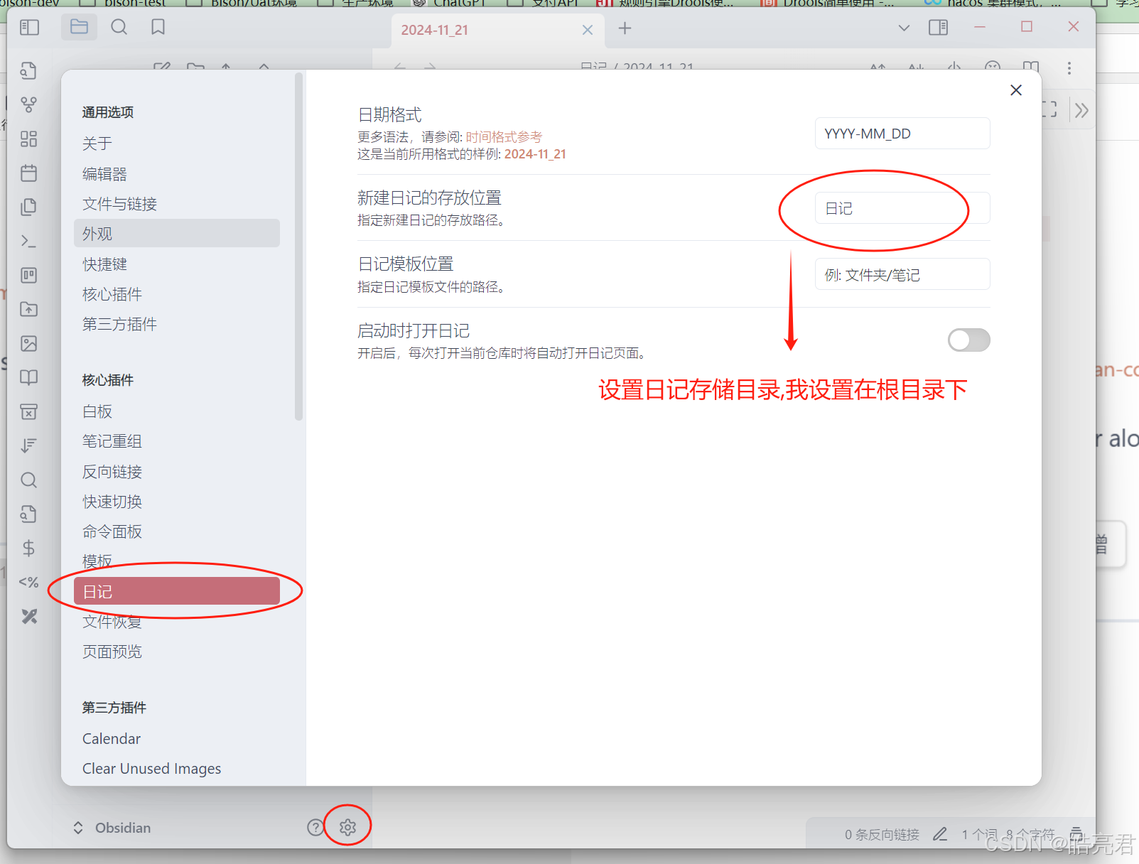Click the new diary location field
Screen dimensions: 1139x864
(902, 208)
